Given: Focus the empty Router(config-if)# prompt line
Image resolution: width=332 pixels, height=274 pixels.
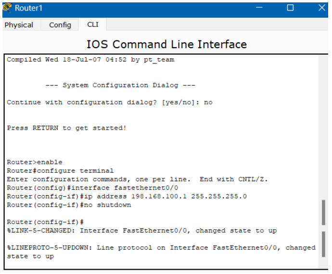Looking at the screenshot, I should pos(46,222).
